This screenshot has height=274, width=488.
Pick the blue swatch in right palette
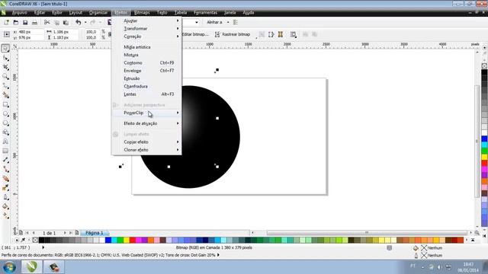click(484, 139)
